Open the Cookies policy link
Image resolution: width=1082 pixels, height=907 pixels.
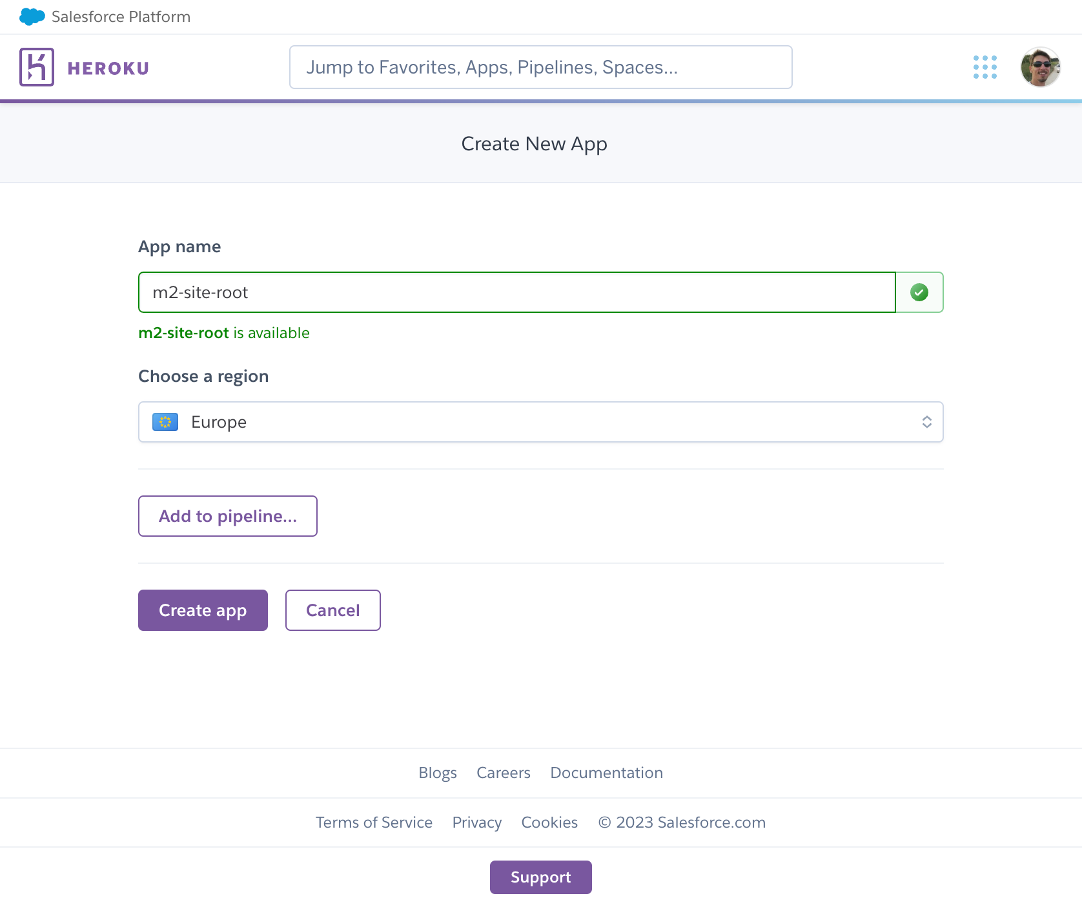point(549,822)
